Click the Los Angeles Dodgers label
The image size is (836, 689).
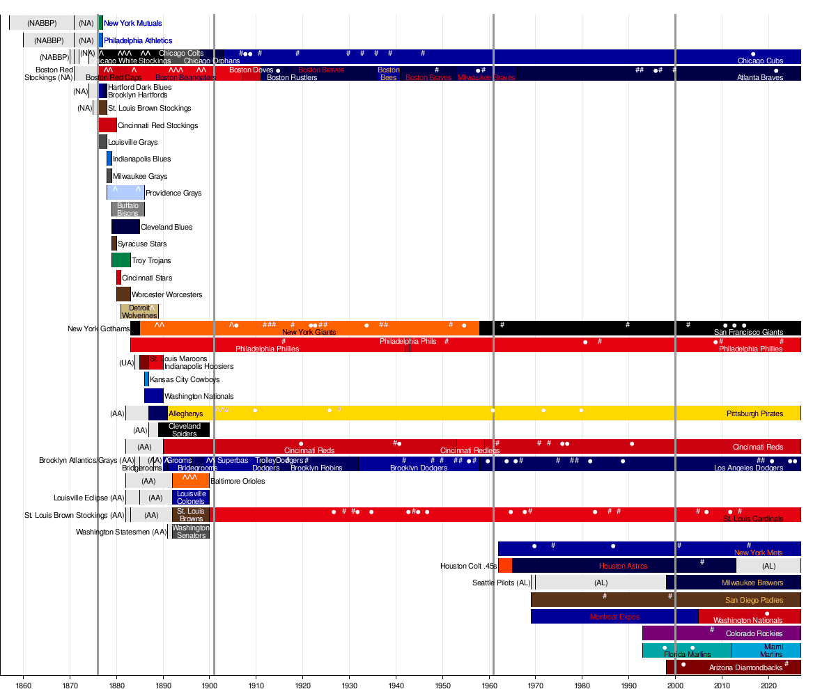tap(748, 468)
